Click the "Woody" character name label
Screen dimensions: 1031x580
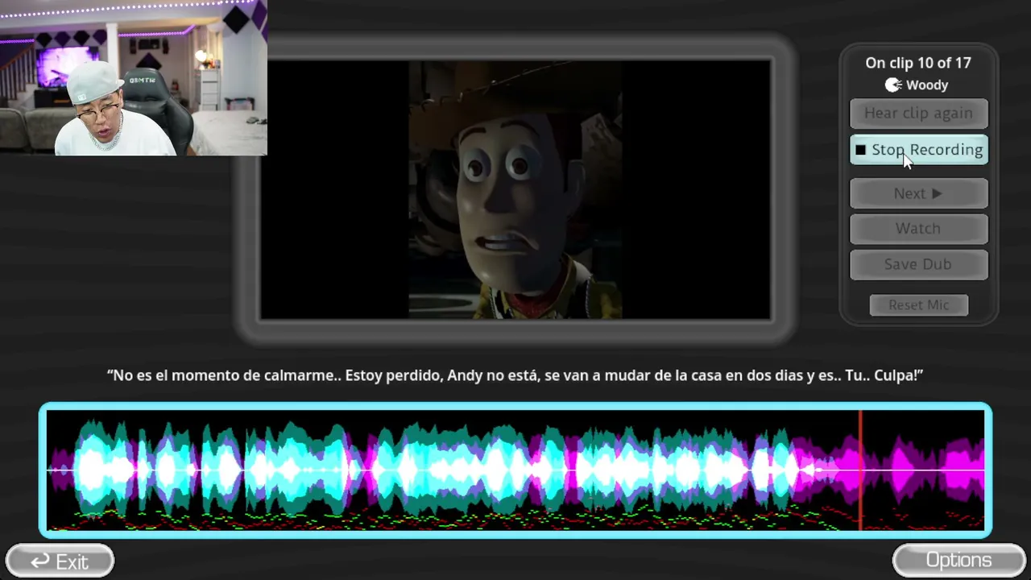pos(927,85)
